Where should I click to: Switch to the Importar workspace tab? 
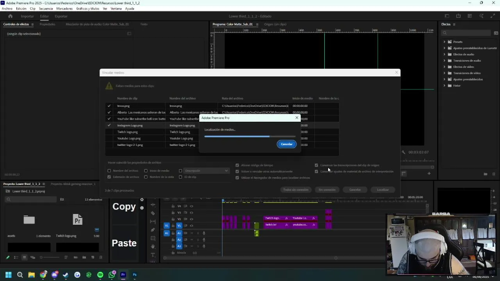(27, 16)
